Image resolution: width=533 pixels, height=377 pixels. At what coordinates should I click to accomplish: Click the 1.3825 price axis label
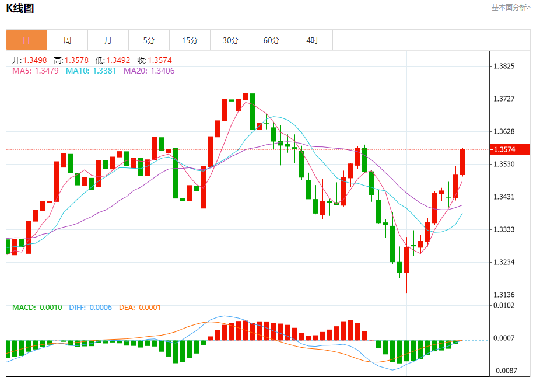(504, 66)
